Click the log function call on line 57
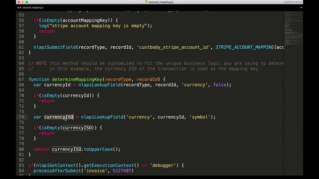The image size is (319, 179). [43, 26]
